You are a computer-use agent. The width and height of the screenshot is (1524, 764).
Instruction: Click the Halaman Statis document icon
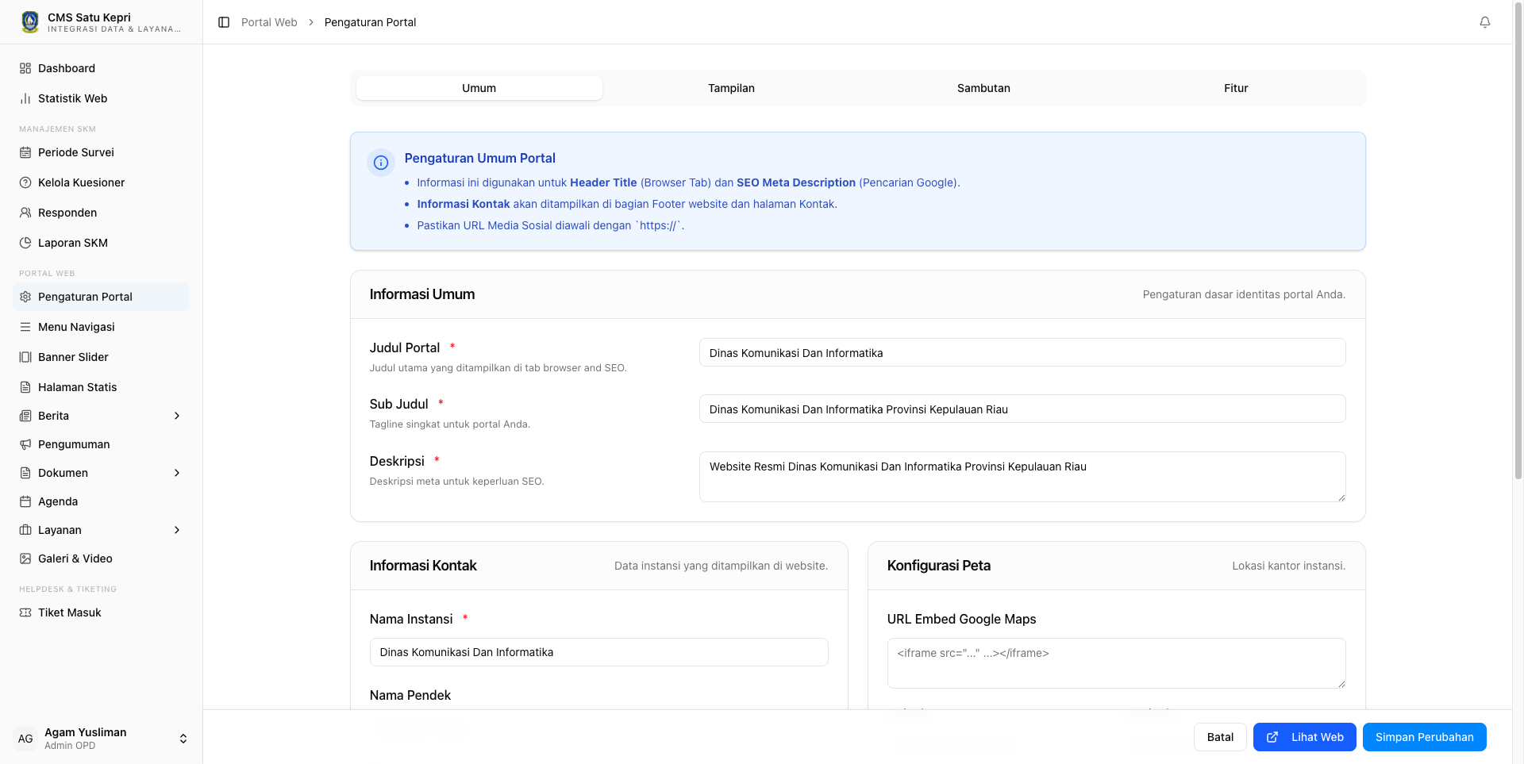(x=25, y=387)
